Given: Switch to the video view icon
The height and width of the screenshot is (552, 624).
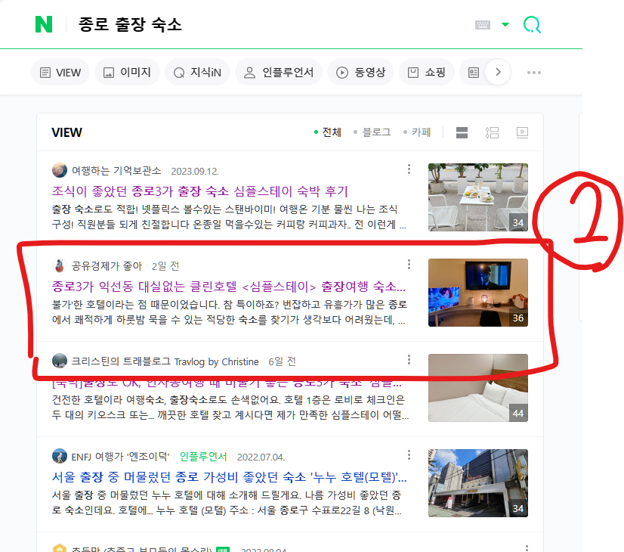Looking at the screenshot, I should (x=522, y=132).
